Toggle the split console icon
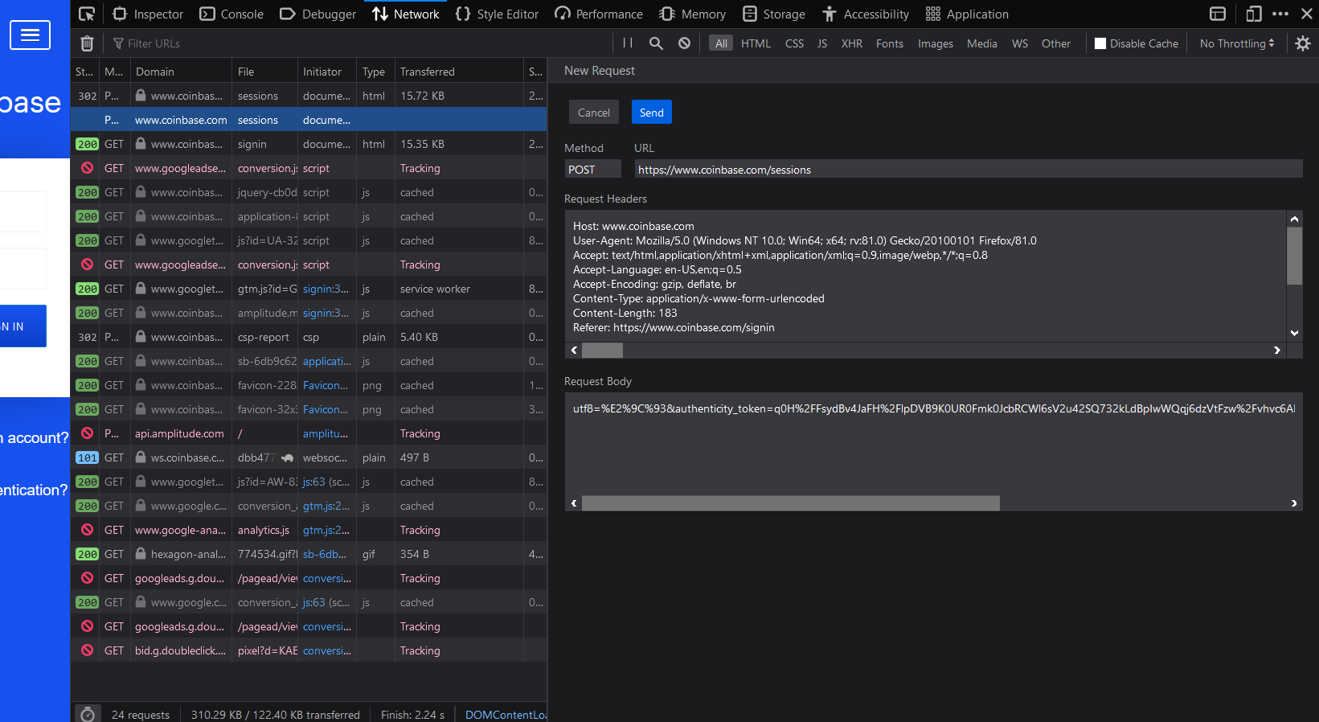Image resolution: width=1319 pixels, height=722 pixels. pos(1218,14)
